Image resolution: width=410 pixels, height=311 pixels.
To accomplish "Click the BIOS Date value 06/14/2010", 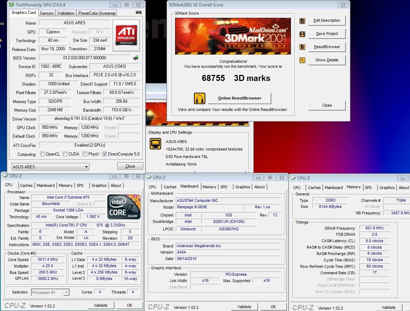I will tap(228, 259).
